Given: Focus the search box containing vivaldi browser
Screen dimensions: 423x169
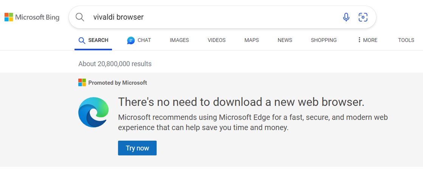Looking at the screenshot, I should (x=222, y=17).
